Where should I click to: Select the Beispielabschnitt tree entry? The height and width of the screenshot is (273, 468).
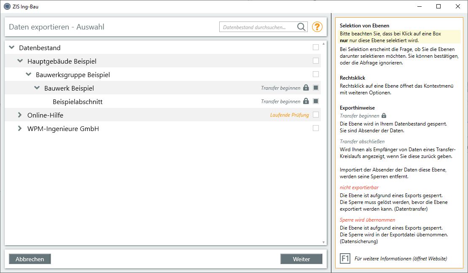click(78, 102)
